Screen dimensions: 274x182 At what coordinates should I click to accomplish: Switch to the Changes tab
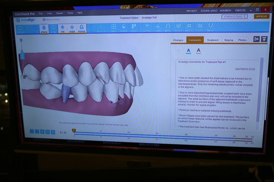click(x=178, y=40)
